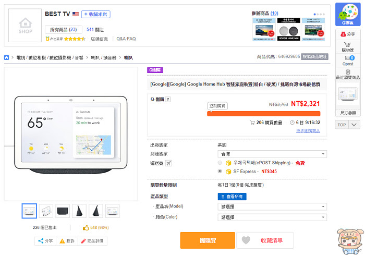Click the pencil 商品評價 review button
The image size is (365, 255).
point(92,241)
